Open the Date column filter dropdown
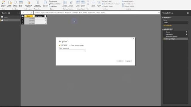The image size is (191, 107). (x=34, y=16)
